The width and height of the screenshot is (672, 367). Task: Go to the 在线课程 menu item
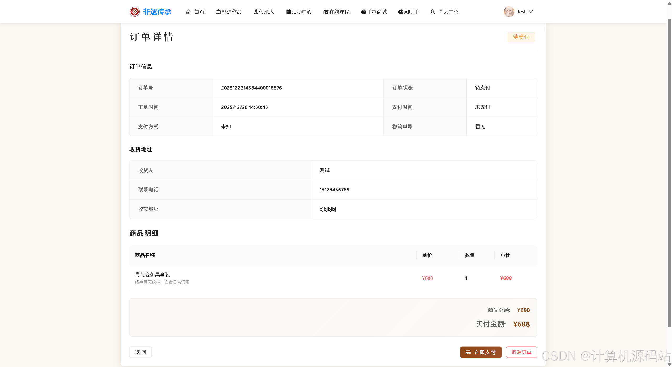click(x=339, y=12)
